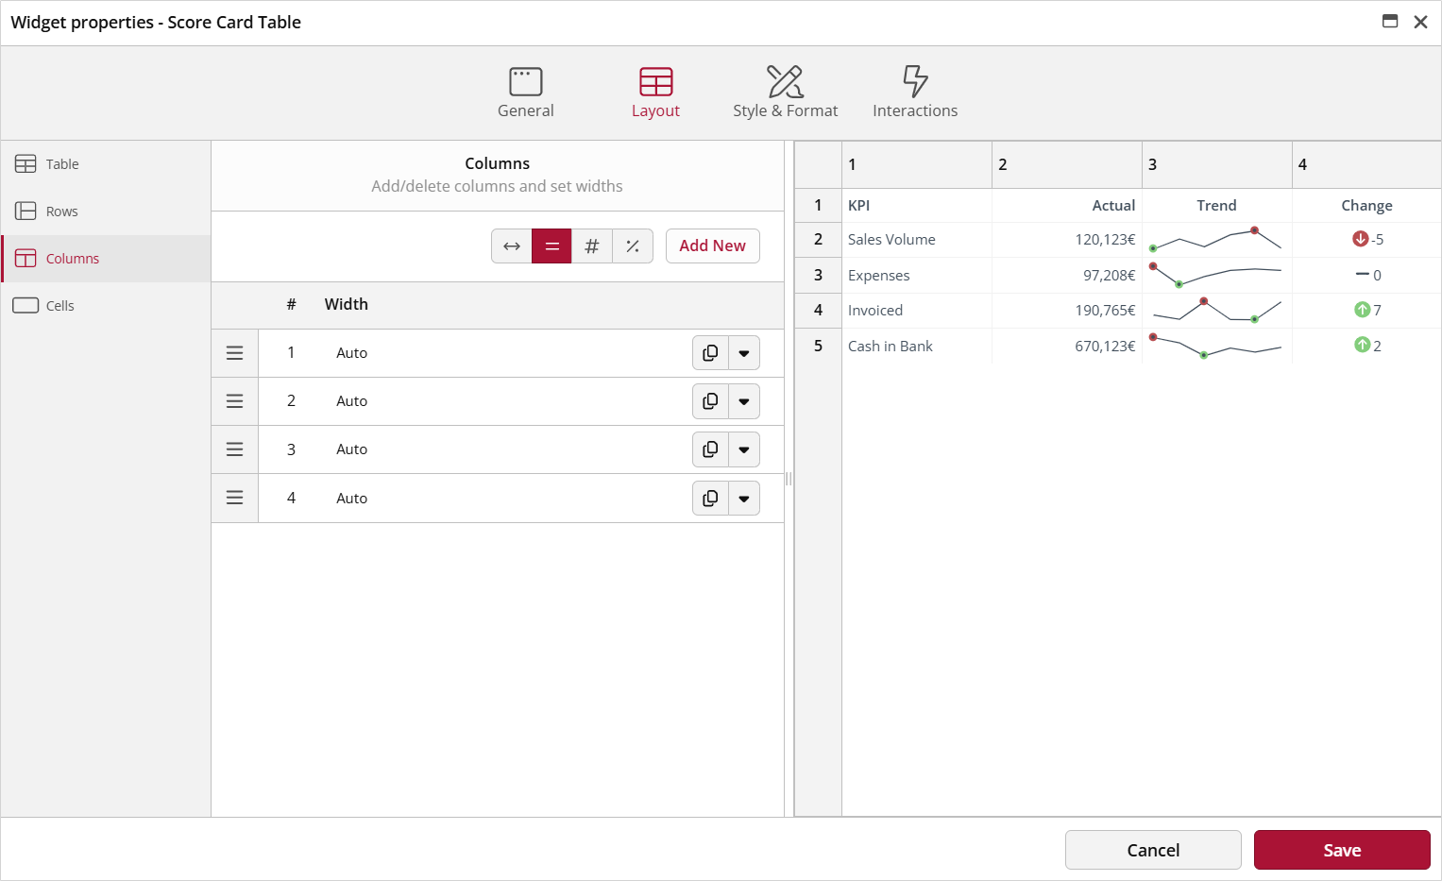1442x881 pixels.
Task: Switch to the Layout tab
Action: coord(655,93)
